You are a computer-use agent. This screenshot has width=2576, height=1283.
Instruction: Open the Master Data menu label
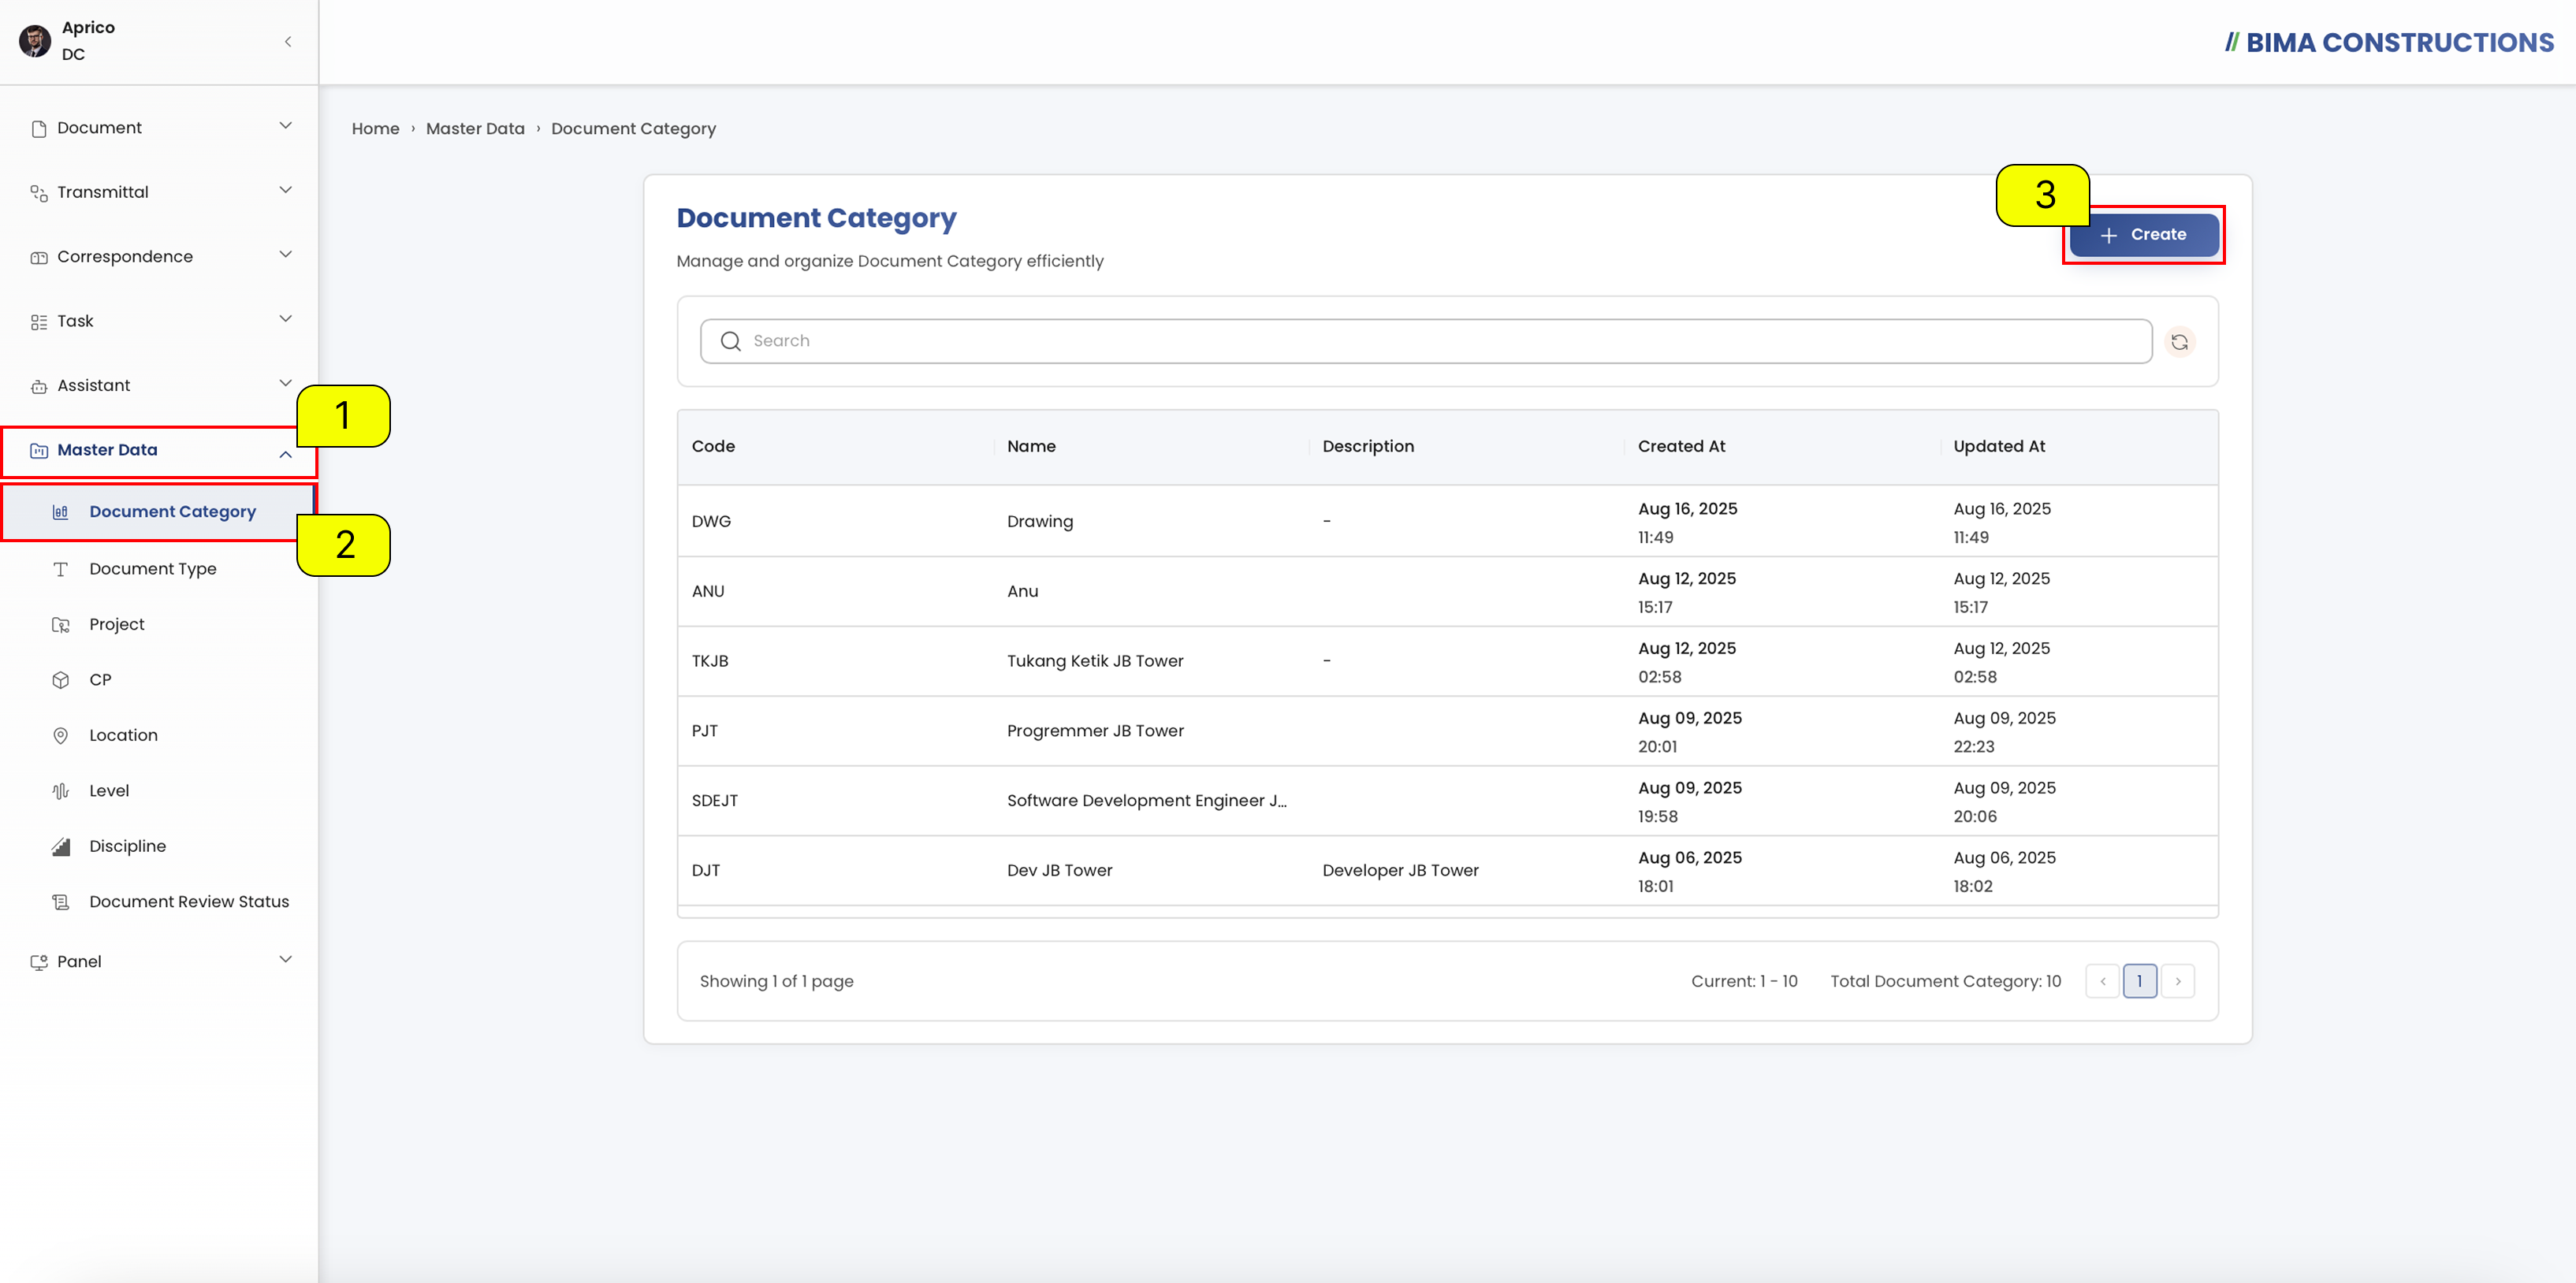[107, 450]
